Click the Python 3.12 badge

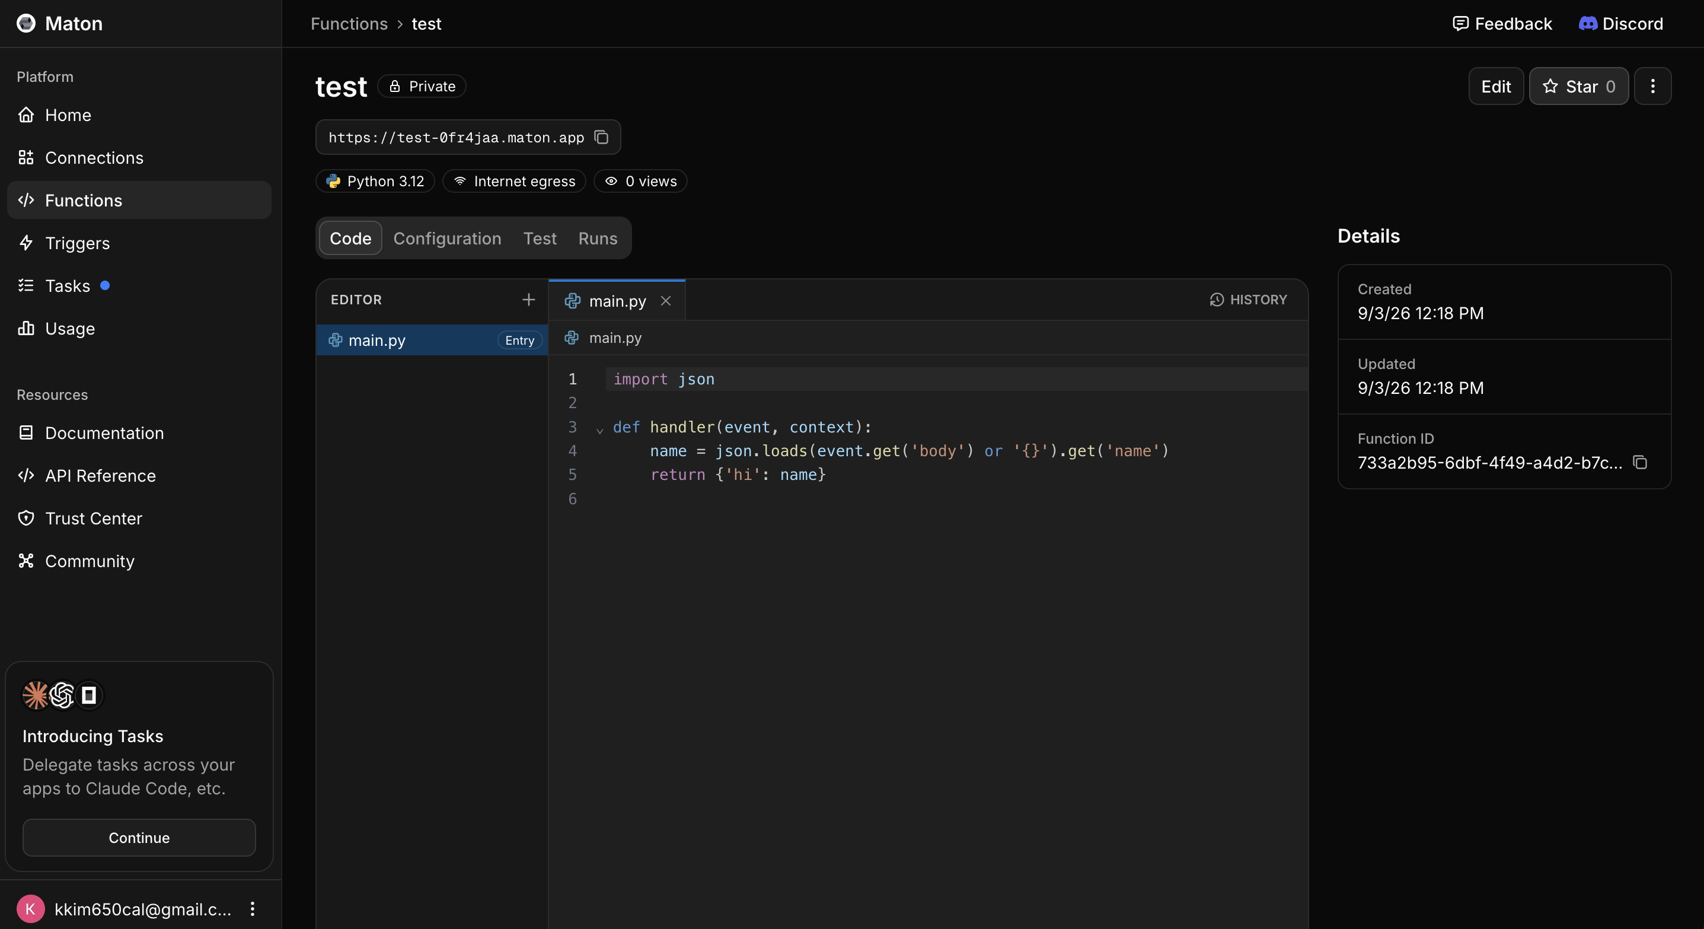click(x=375, y=182)
